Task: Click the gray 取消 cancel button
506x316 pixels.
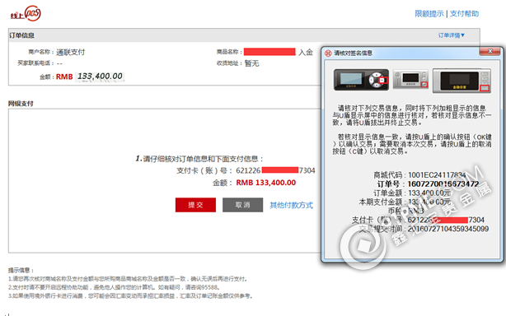Action: [x=242, y=205]
